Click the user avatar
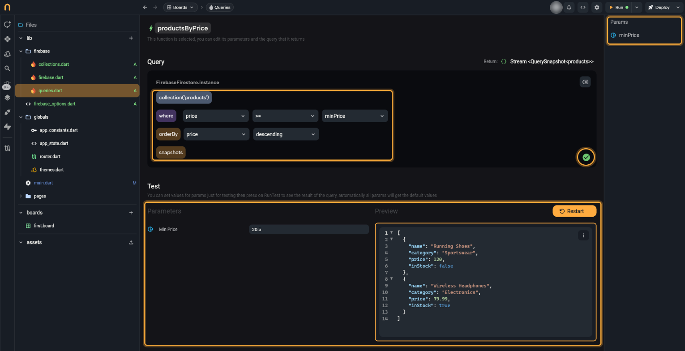The image size is (685, 351). click(556, 7)
